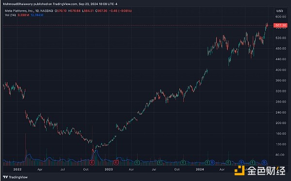Click the 280.00 price axis label
The height and width of the screenshot is (181, 291).
tap(281, 102)
